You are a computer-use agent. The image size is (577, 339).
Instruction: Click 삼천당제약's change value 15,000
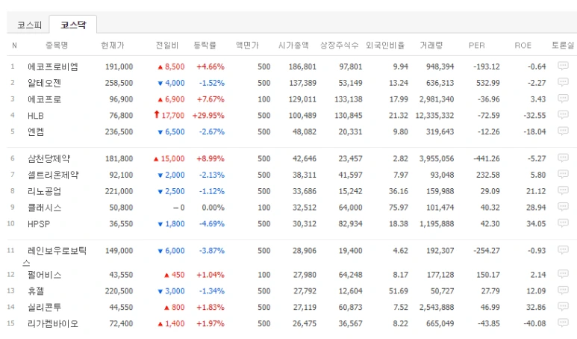(x=172, y=158)
